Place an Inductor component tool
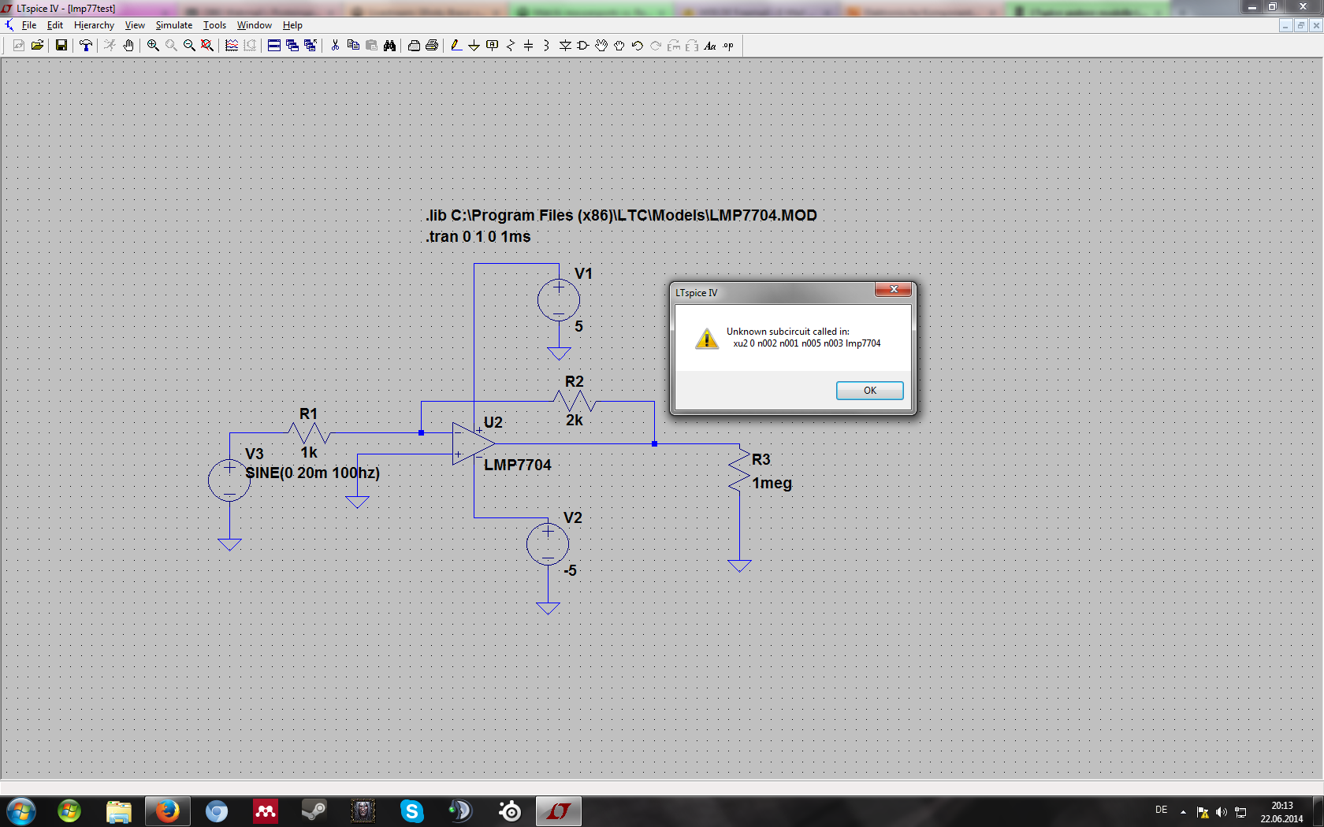This screenshot has width=1324, height=827. click(546, 46)
